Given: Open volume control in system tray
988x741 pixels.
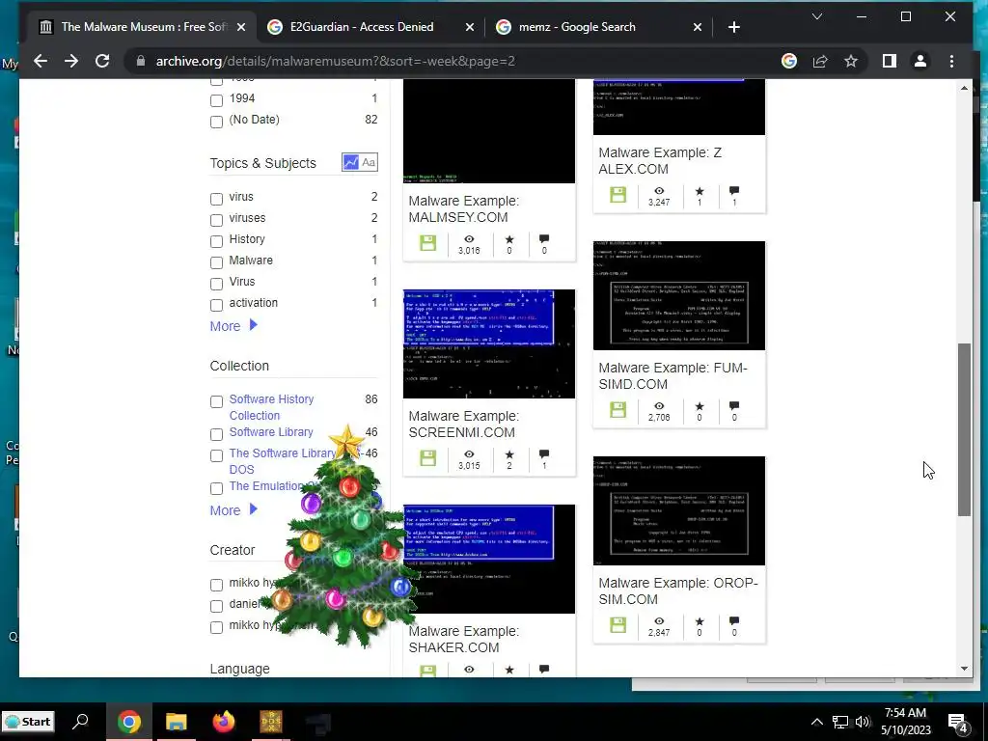Looking at the screenshot, I should [x=862, y=722].
